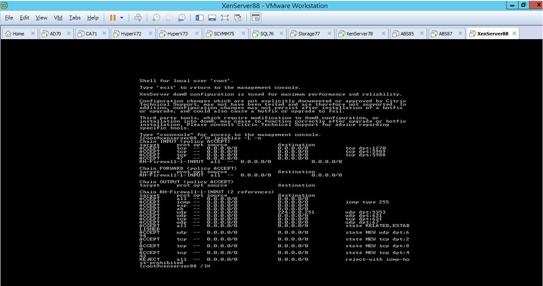The image size is (543, 286).
Task: Open the Tabs menu
Action: click(75, 18)
